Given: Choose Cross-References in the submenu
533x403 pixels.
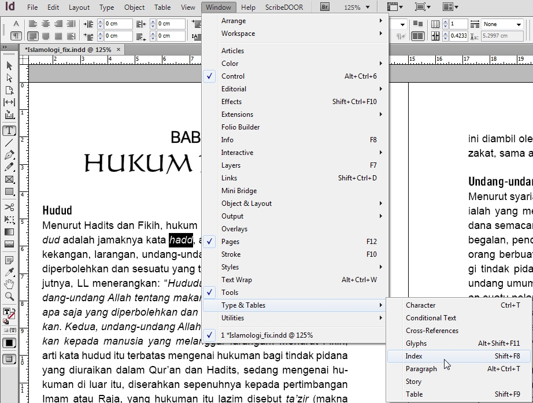Looking at the screenshot, I should (458, 331).
